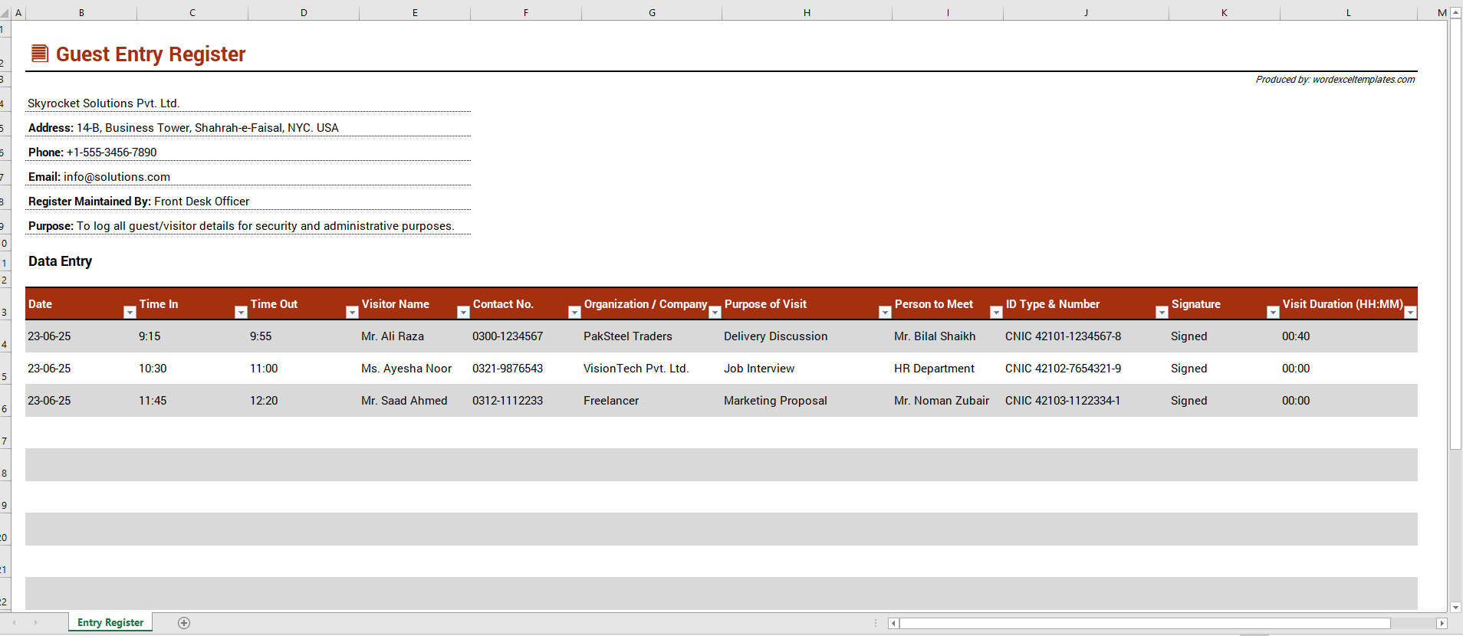Click vertical scrollbar down arrow

[1455, 608]
